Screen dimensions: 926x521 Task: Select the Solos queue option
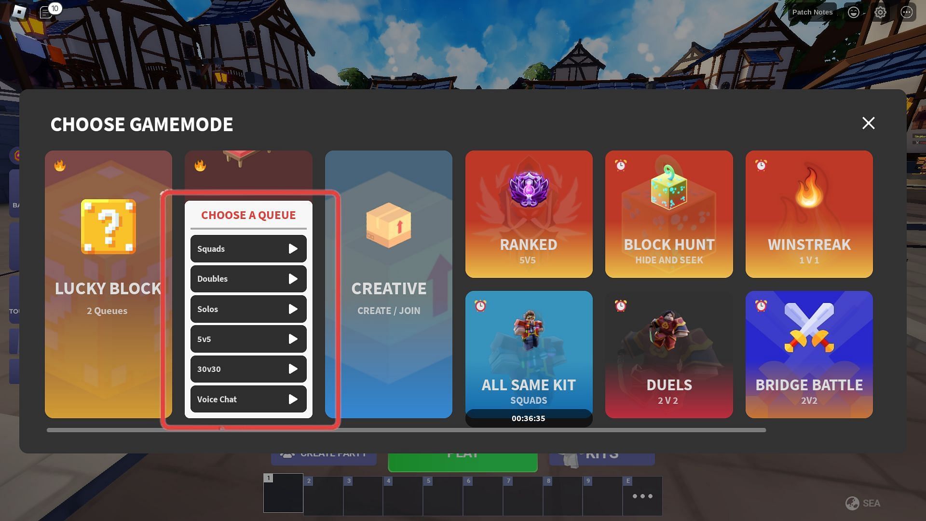click(248, 309)
